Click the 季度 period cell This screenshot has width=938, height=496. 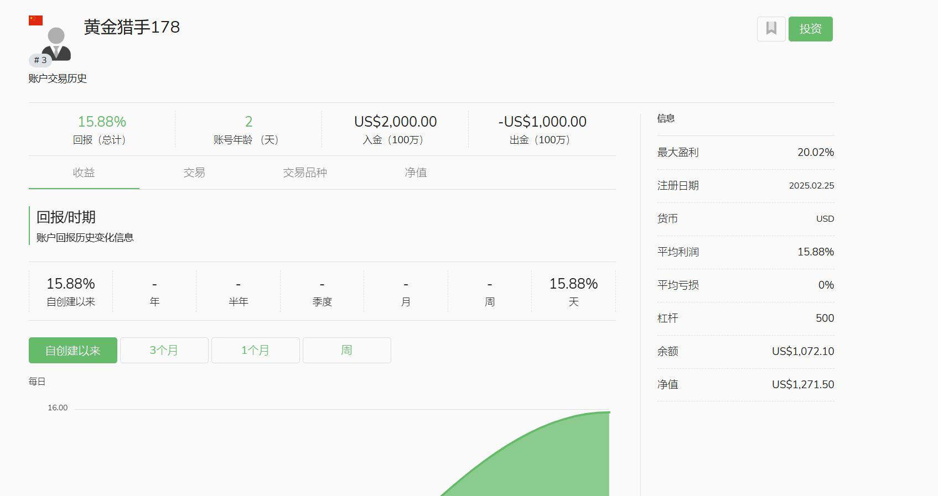tap(322, 291)
